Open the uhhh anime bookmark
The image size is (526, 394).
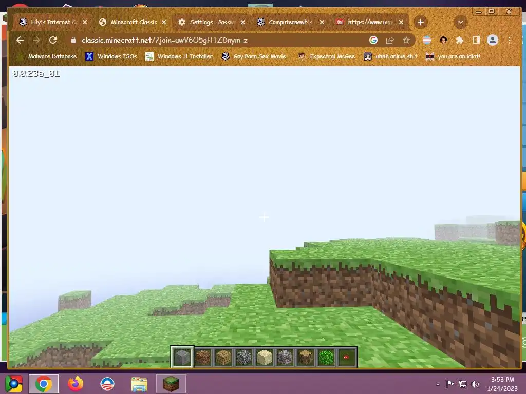click(x=390, y=56)
